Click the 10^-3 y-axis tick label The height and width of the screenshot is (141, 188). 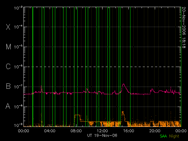18,8
